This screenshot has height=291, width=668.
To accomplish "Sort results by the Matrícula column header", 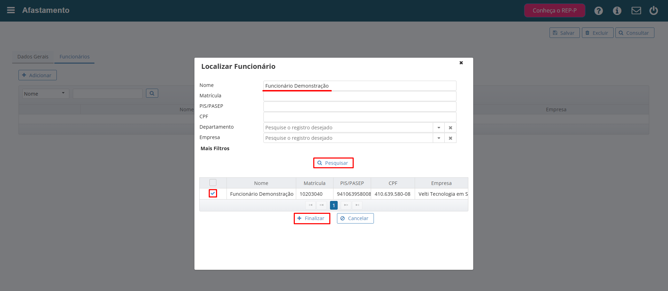I will point(315,183).
